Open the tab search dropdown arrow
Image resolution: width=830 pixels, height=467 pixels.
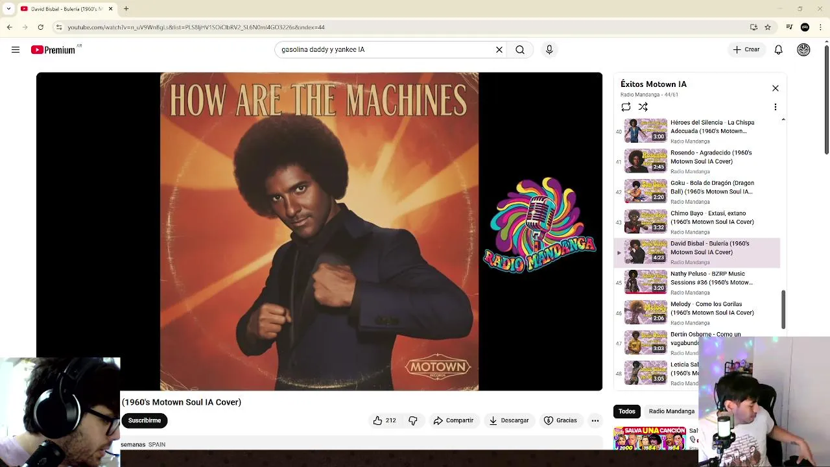click(8, 9)
